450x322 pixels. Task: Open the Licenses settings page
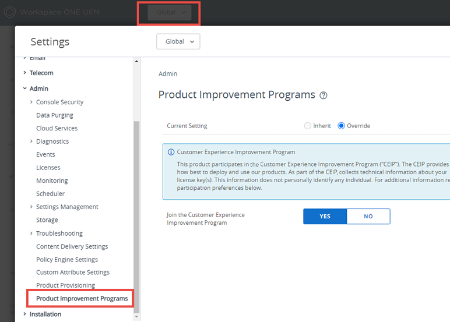click(x=48, y=168)
